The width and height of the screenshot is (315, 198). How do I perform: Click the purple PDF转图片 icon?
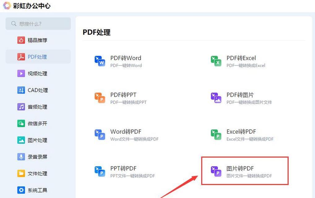[216, 98]
